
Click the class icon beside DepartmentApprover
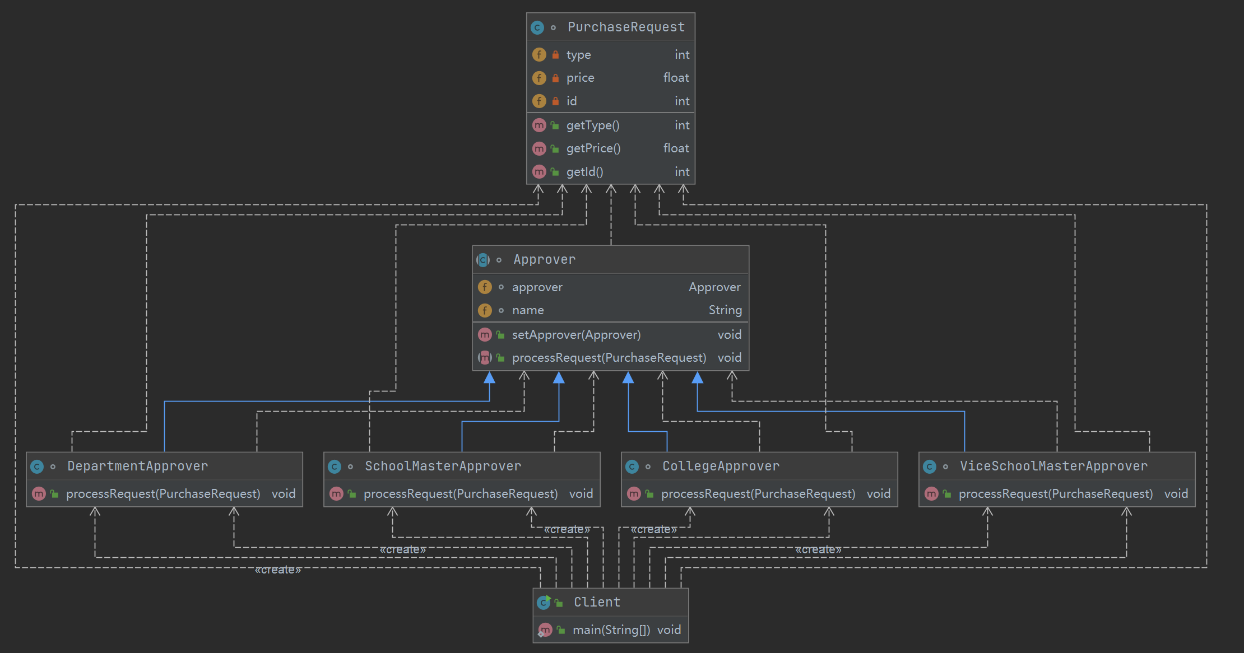click(37, 467)
